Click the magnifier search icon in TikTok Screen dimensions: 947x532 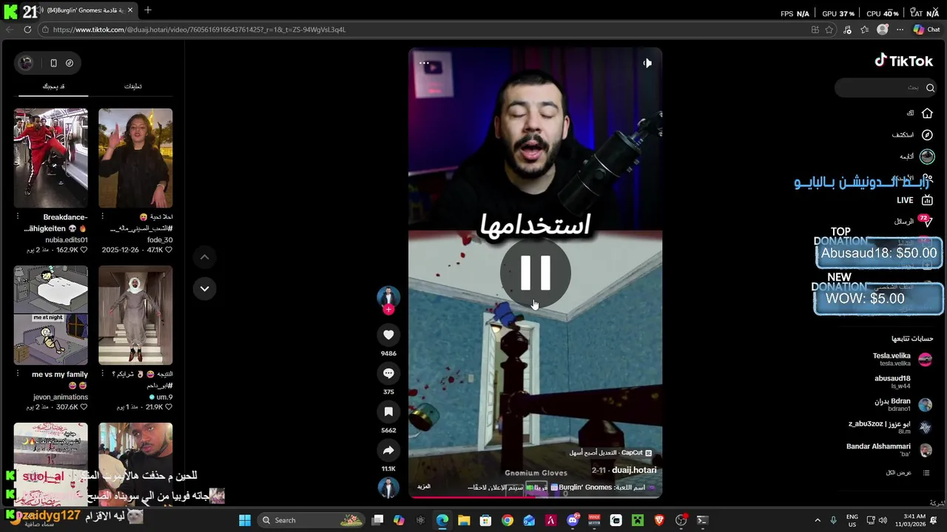[x=930, y=88]
